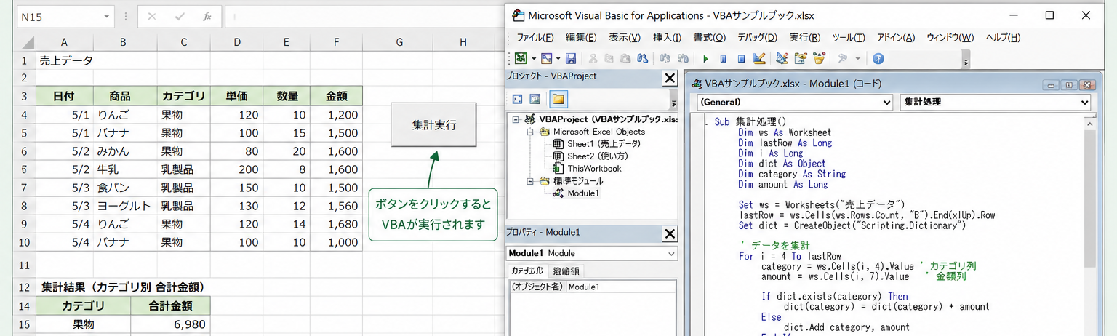Open the dropdown arrow beside Insert UserForm icon

[x=558, y=58]
